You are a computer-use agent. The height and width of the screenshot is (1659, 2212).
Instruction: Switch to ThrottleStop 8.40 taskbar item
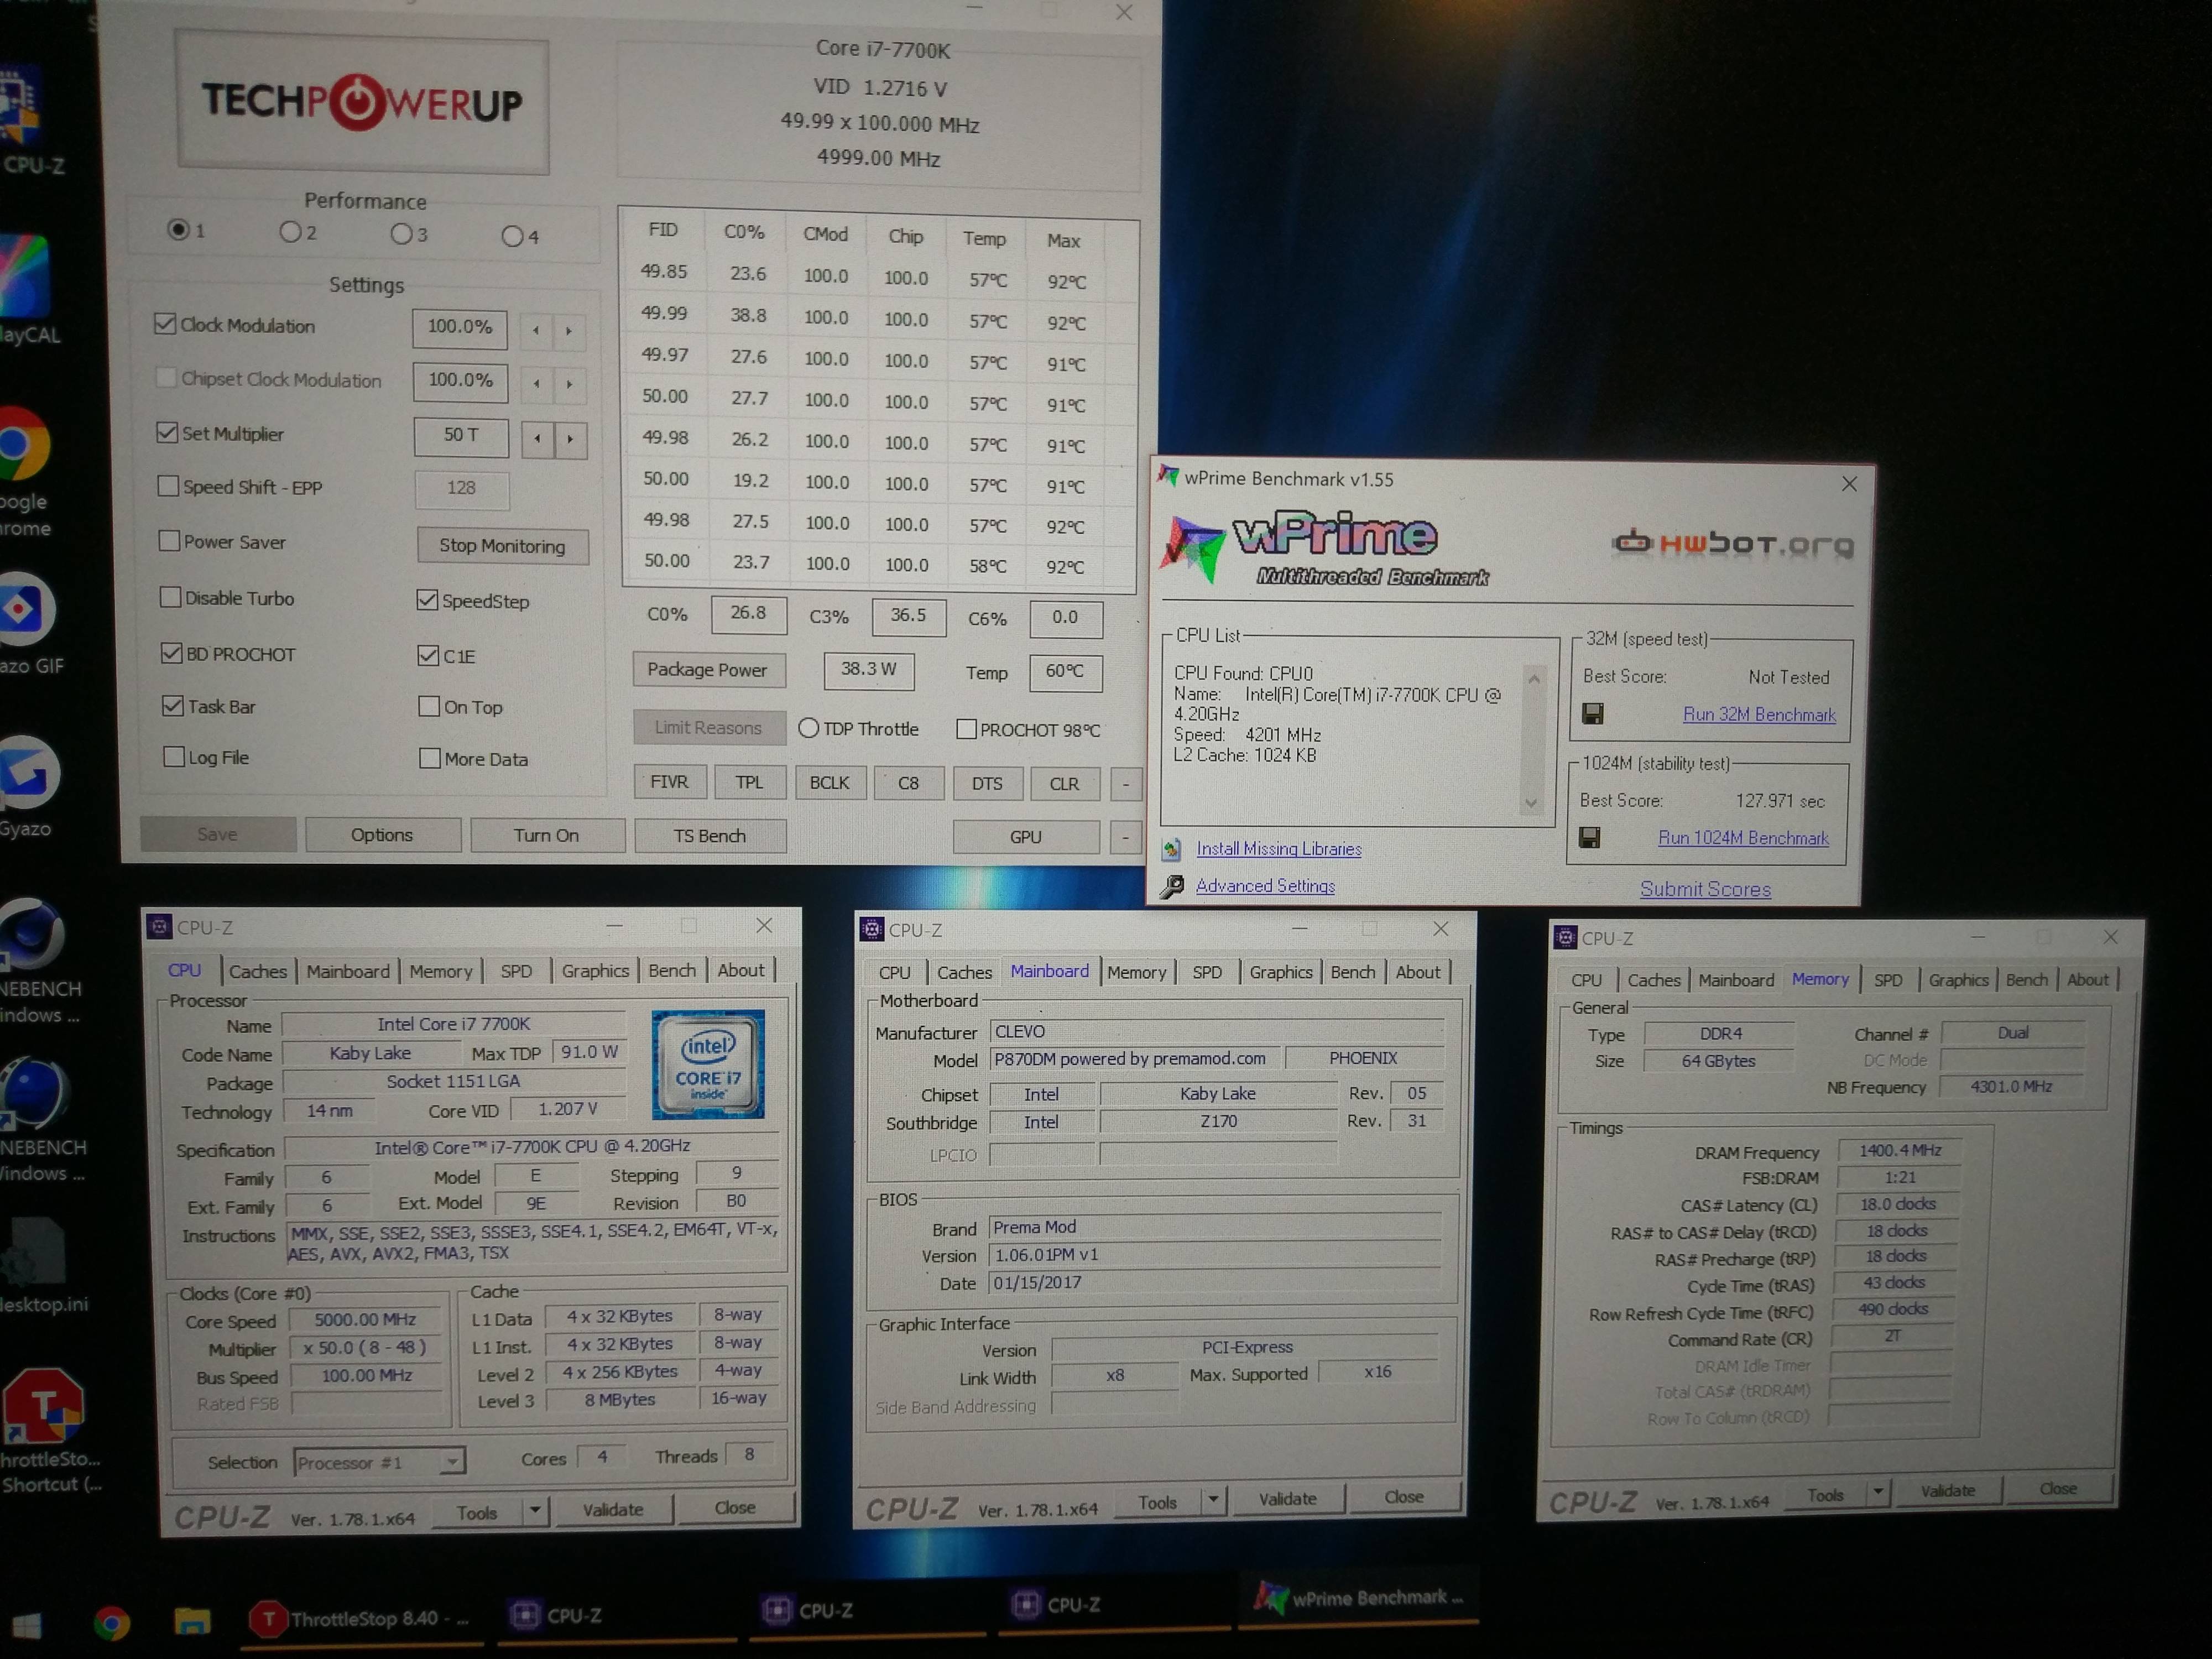[x=361, y=1618]
